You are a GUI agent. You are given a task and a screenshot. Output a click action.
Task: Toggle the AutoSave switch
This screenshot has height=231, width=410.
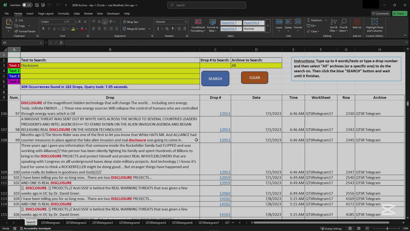pyautogui.click(x=27, y=5)
